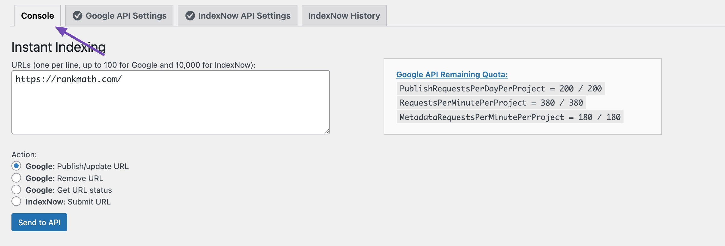Click checkmark icon on Google API Settings tab
Screen dimensions: 725x246
click(x=77, y=16)
